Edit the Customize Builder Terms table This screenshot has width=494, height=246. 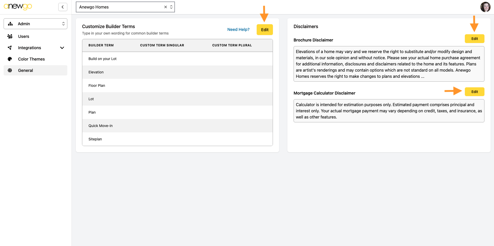(265, 30)
